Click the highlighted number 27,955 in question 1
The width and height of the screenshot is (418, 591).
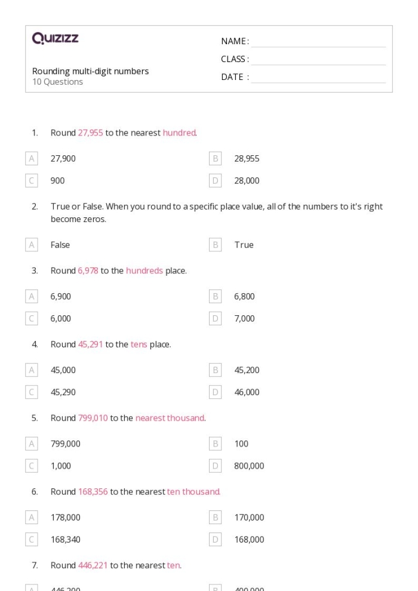tap(90, 133)
